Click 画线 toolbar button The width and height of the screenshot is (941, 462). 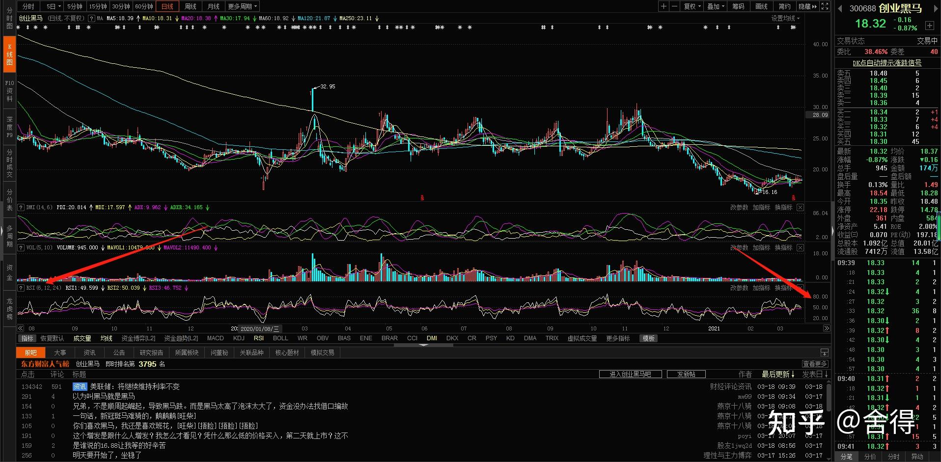pos(761,6)
